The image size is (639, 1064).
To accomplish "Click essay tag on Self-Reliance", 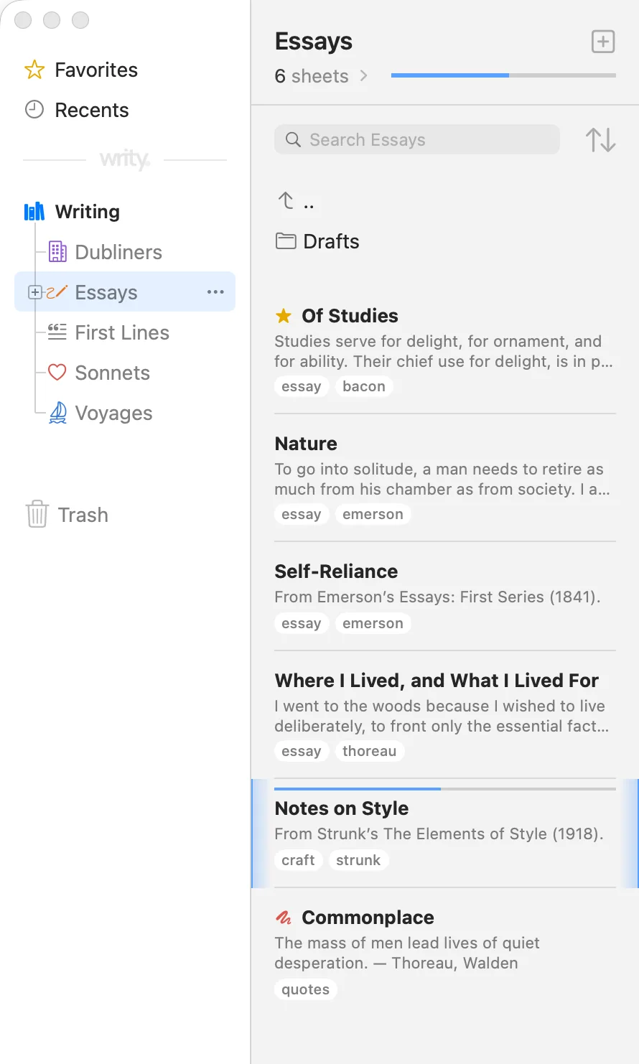I will [302, 623].
